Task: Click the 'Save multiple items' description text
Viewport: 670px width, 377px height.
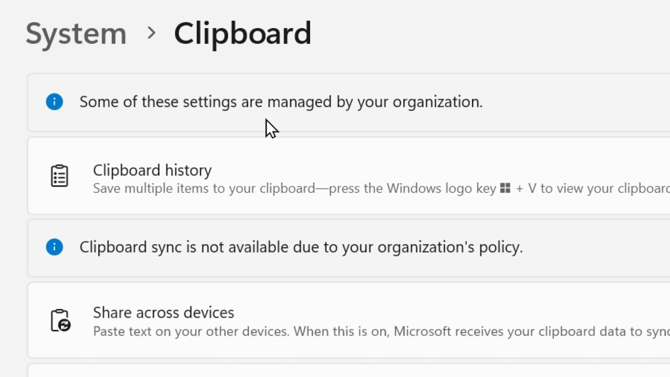Action: [x=381, y=188]
